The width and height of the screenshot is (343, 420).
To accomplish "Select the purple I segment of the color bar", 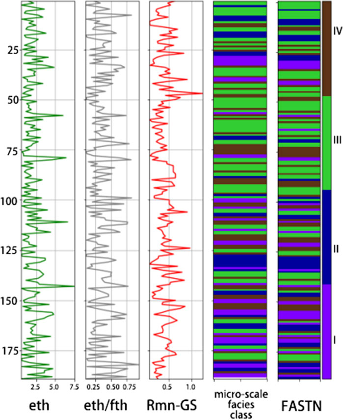I will [327, 331].
